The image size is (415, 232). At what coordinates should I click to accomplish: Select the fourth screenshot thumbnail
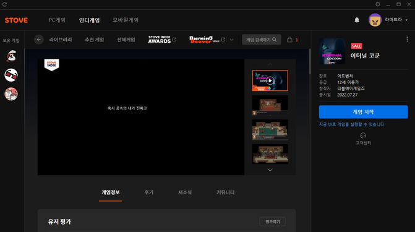pos(270,154)
